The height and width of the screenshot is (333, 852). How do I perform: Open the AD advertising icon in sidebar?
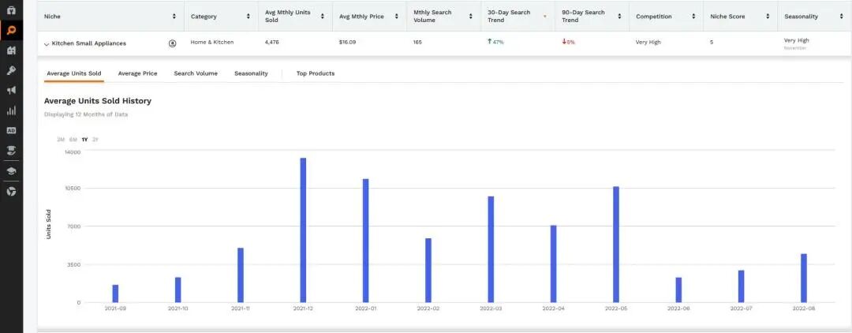coord(11,130)
